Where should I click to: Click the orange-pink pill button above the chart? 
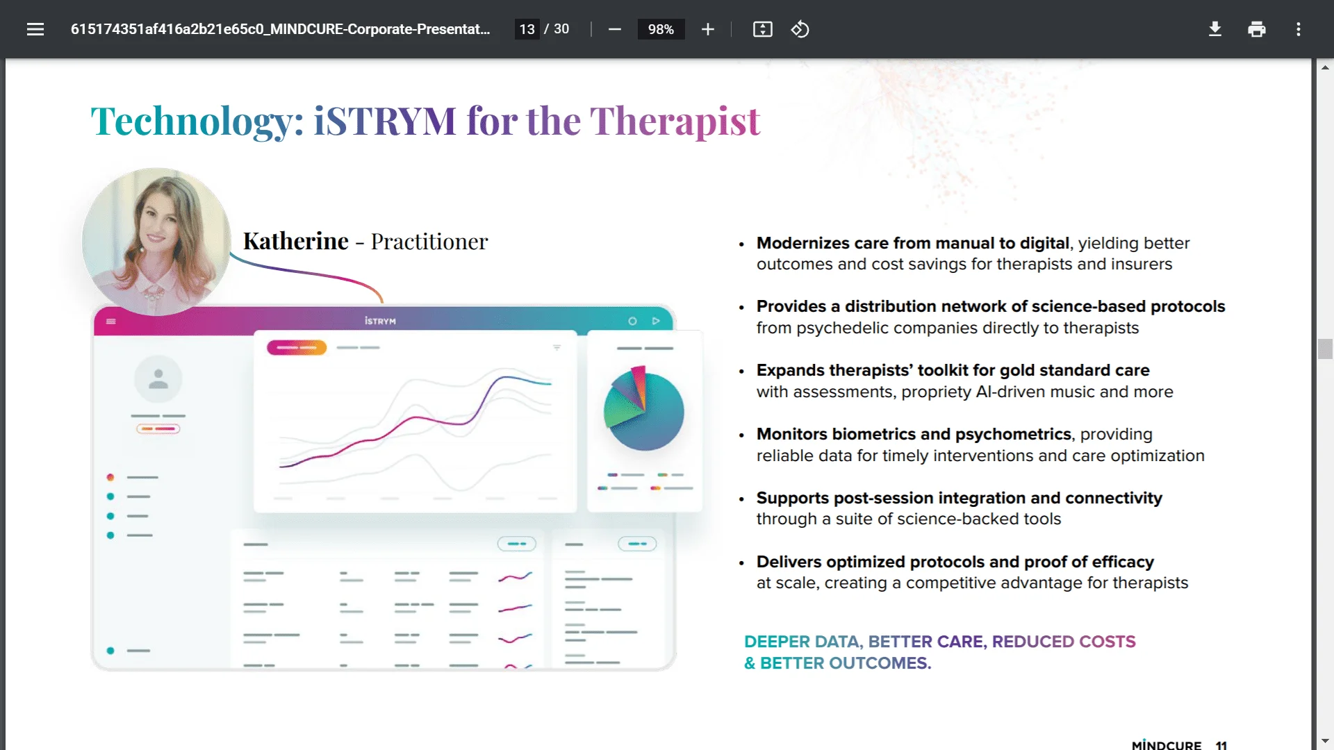[x=297, y=347]
